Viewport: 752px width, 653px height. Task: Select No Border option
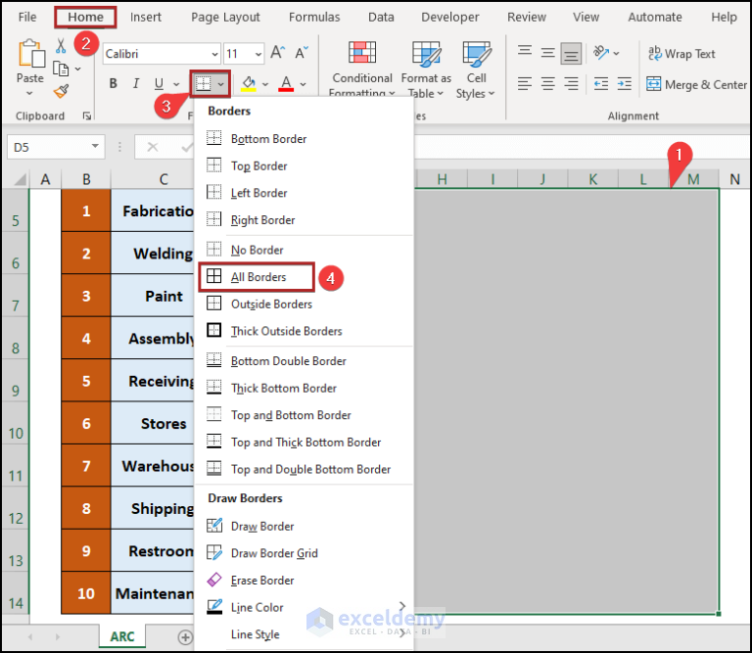tap(305, 250)
